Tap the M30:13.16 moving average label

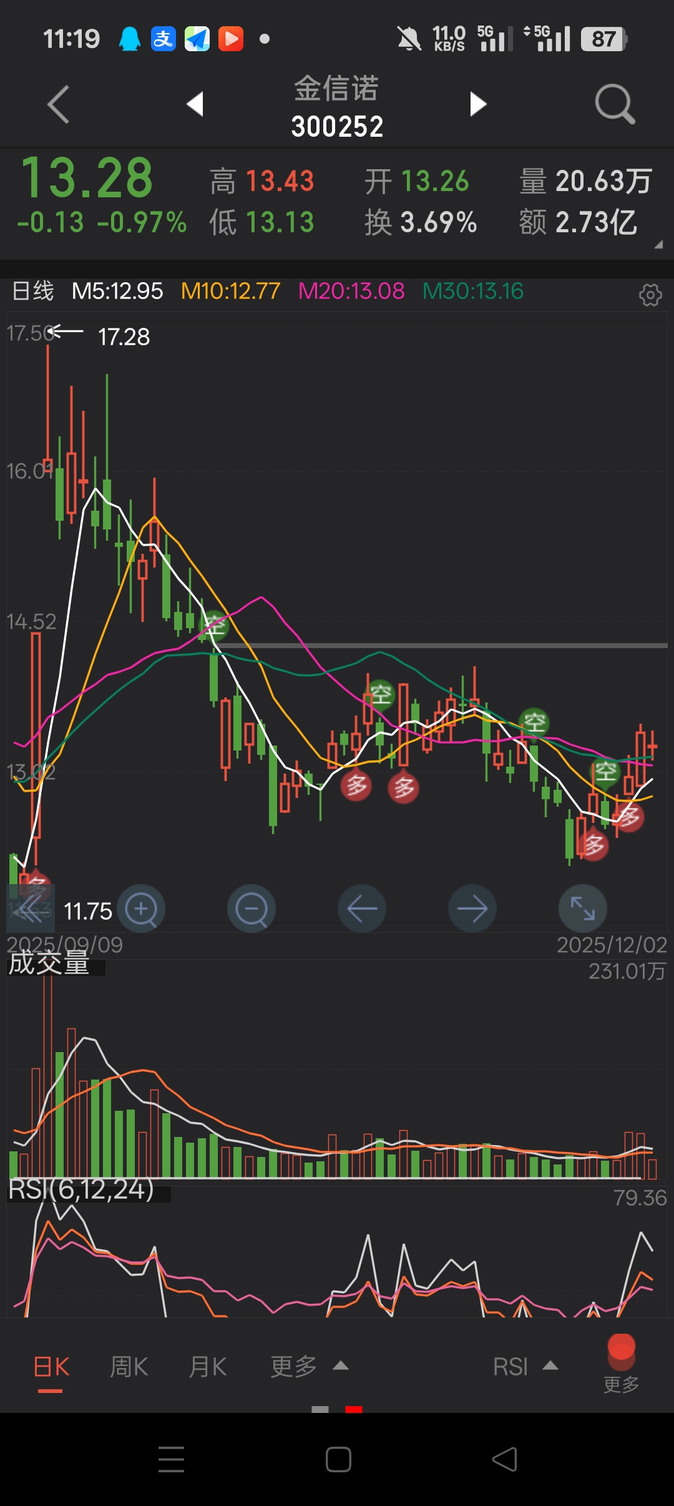pyautogui.click(x=473, y=291)
